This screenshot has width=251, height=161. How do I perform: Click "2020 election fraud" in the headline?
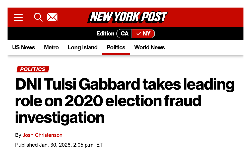pyautogui.click(x=133, y=101)
